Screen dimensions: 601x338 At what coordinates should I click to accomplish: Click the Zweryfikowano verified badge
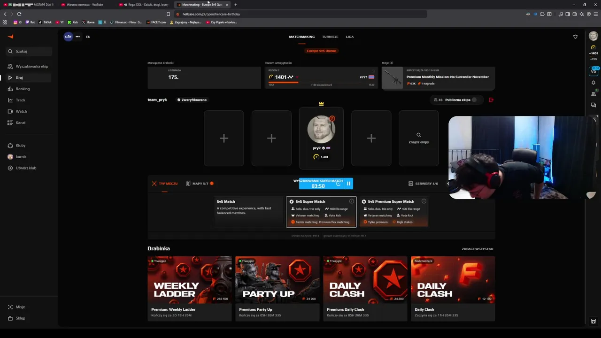[192, 100]
